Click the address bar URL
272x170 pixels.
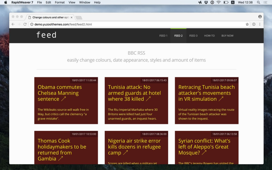(63, 24)
